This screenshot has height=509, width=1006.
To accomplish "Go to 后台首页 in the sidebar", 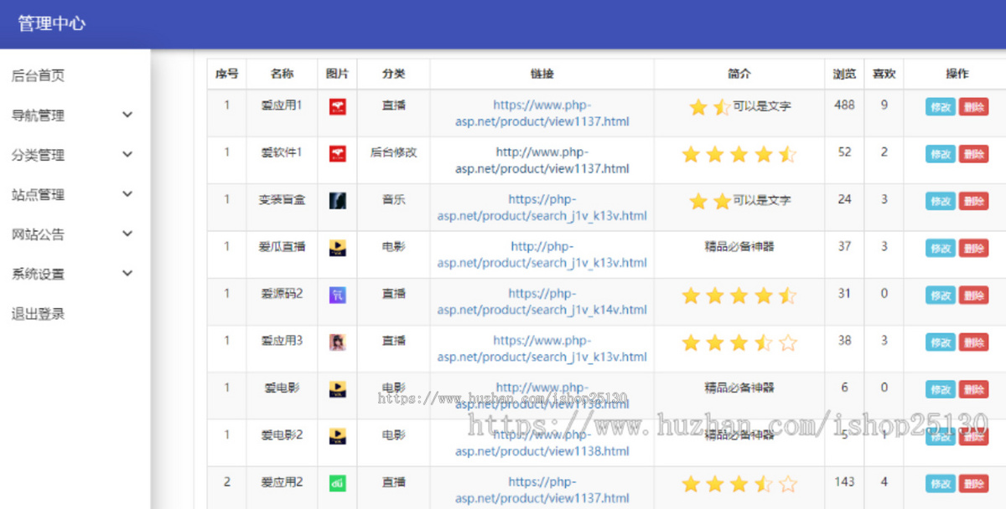I will pos(38,75).
